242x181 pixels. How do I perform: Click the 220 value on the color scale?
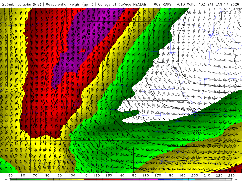point(219,176)
